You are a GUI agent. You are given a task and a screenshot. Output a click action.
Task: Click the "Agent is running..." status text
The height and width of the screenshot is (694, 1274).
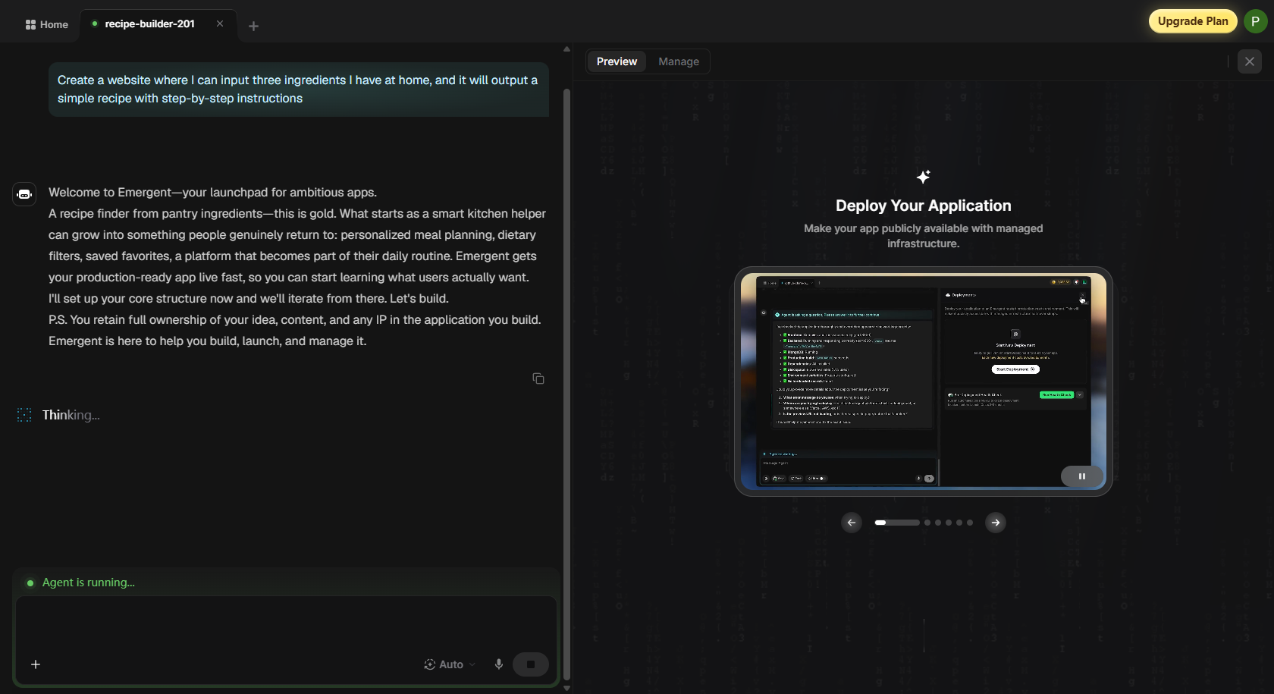[x=89, y=583]
